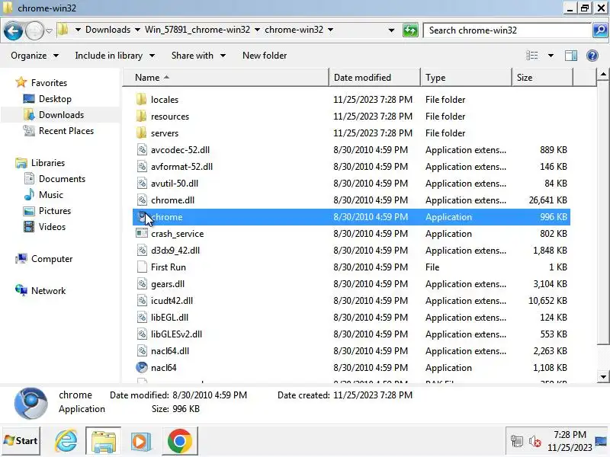The image size is (610, 457).
Task: Open the locales folder icon
Action: (142, 100)
